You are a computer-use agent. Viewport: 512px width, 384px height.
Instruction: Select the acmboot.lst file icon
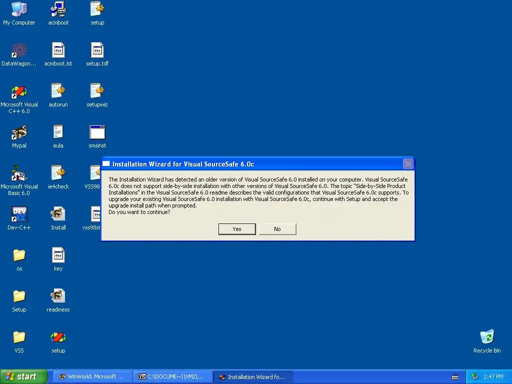click(x=58, y=54)
